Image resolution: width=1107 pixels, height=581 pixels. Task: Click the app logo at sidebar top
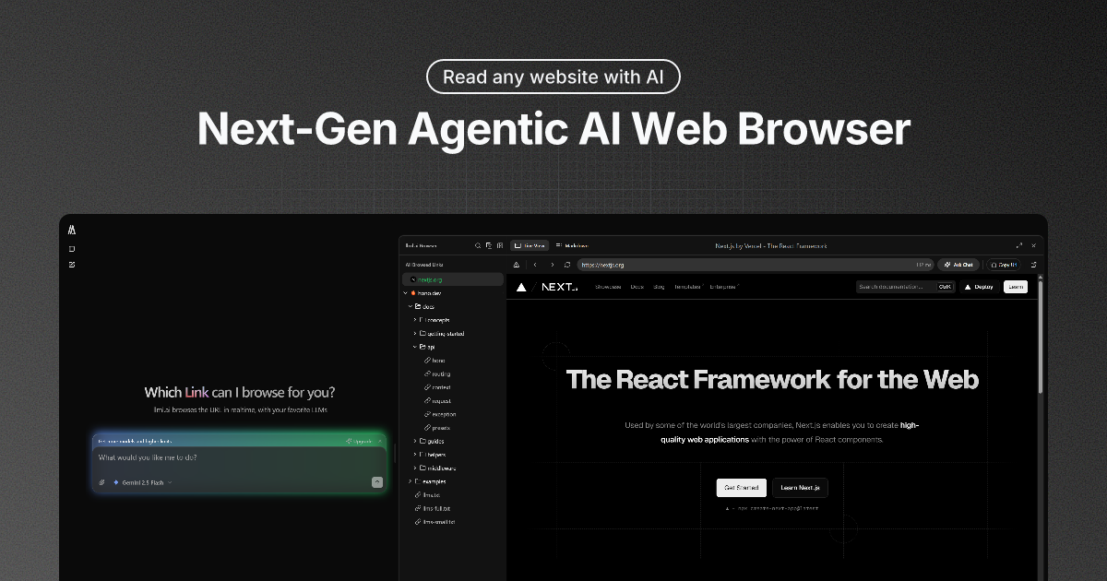tap(72, 230)
